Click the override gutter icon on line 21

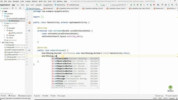pyautogui.click(x=29, y=50)
